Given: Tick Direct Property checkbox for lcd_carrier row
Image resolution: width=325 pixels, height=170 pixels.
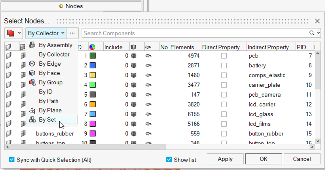Looking at the screenshot, I should coord(224,104).
